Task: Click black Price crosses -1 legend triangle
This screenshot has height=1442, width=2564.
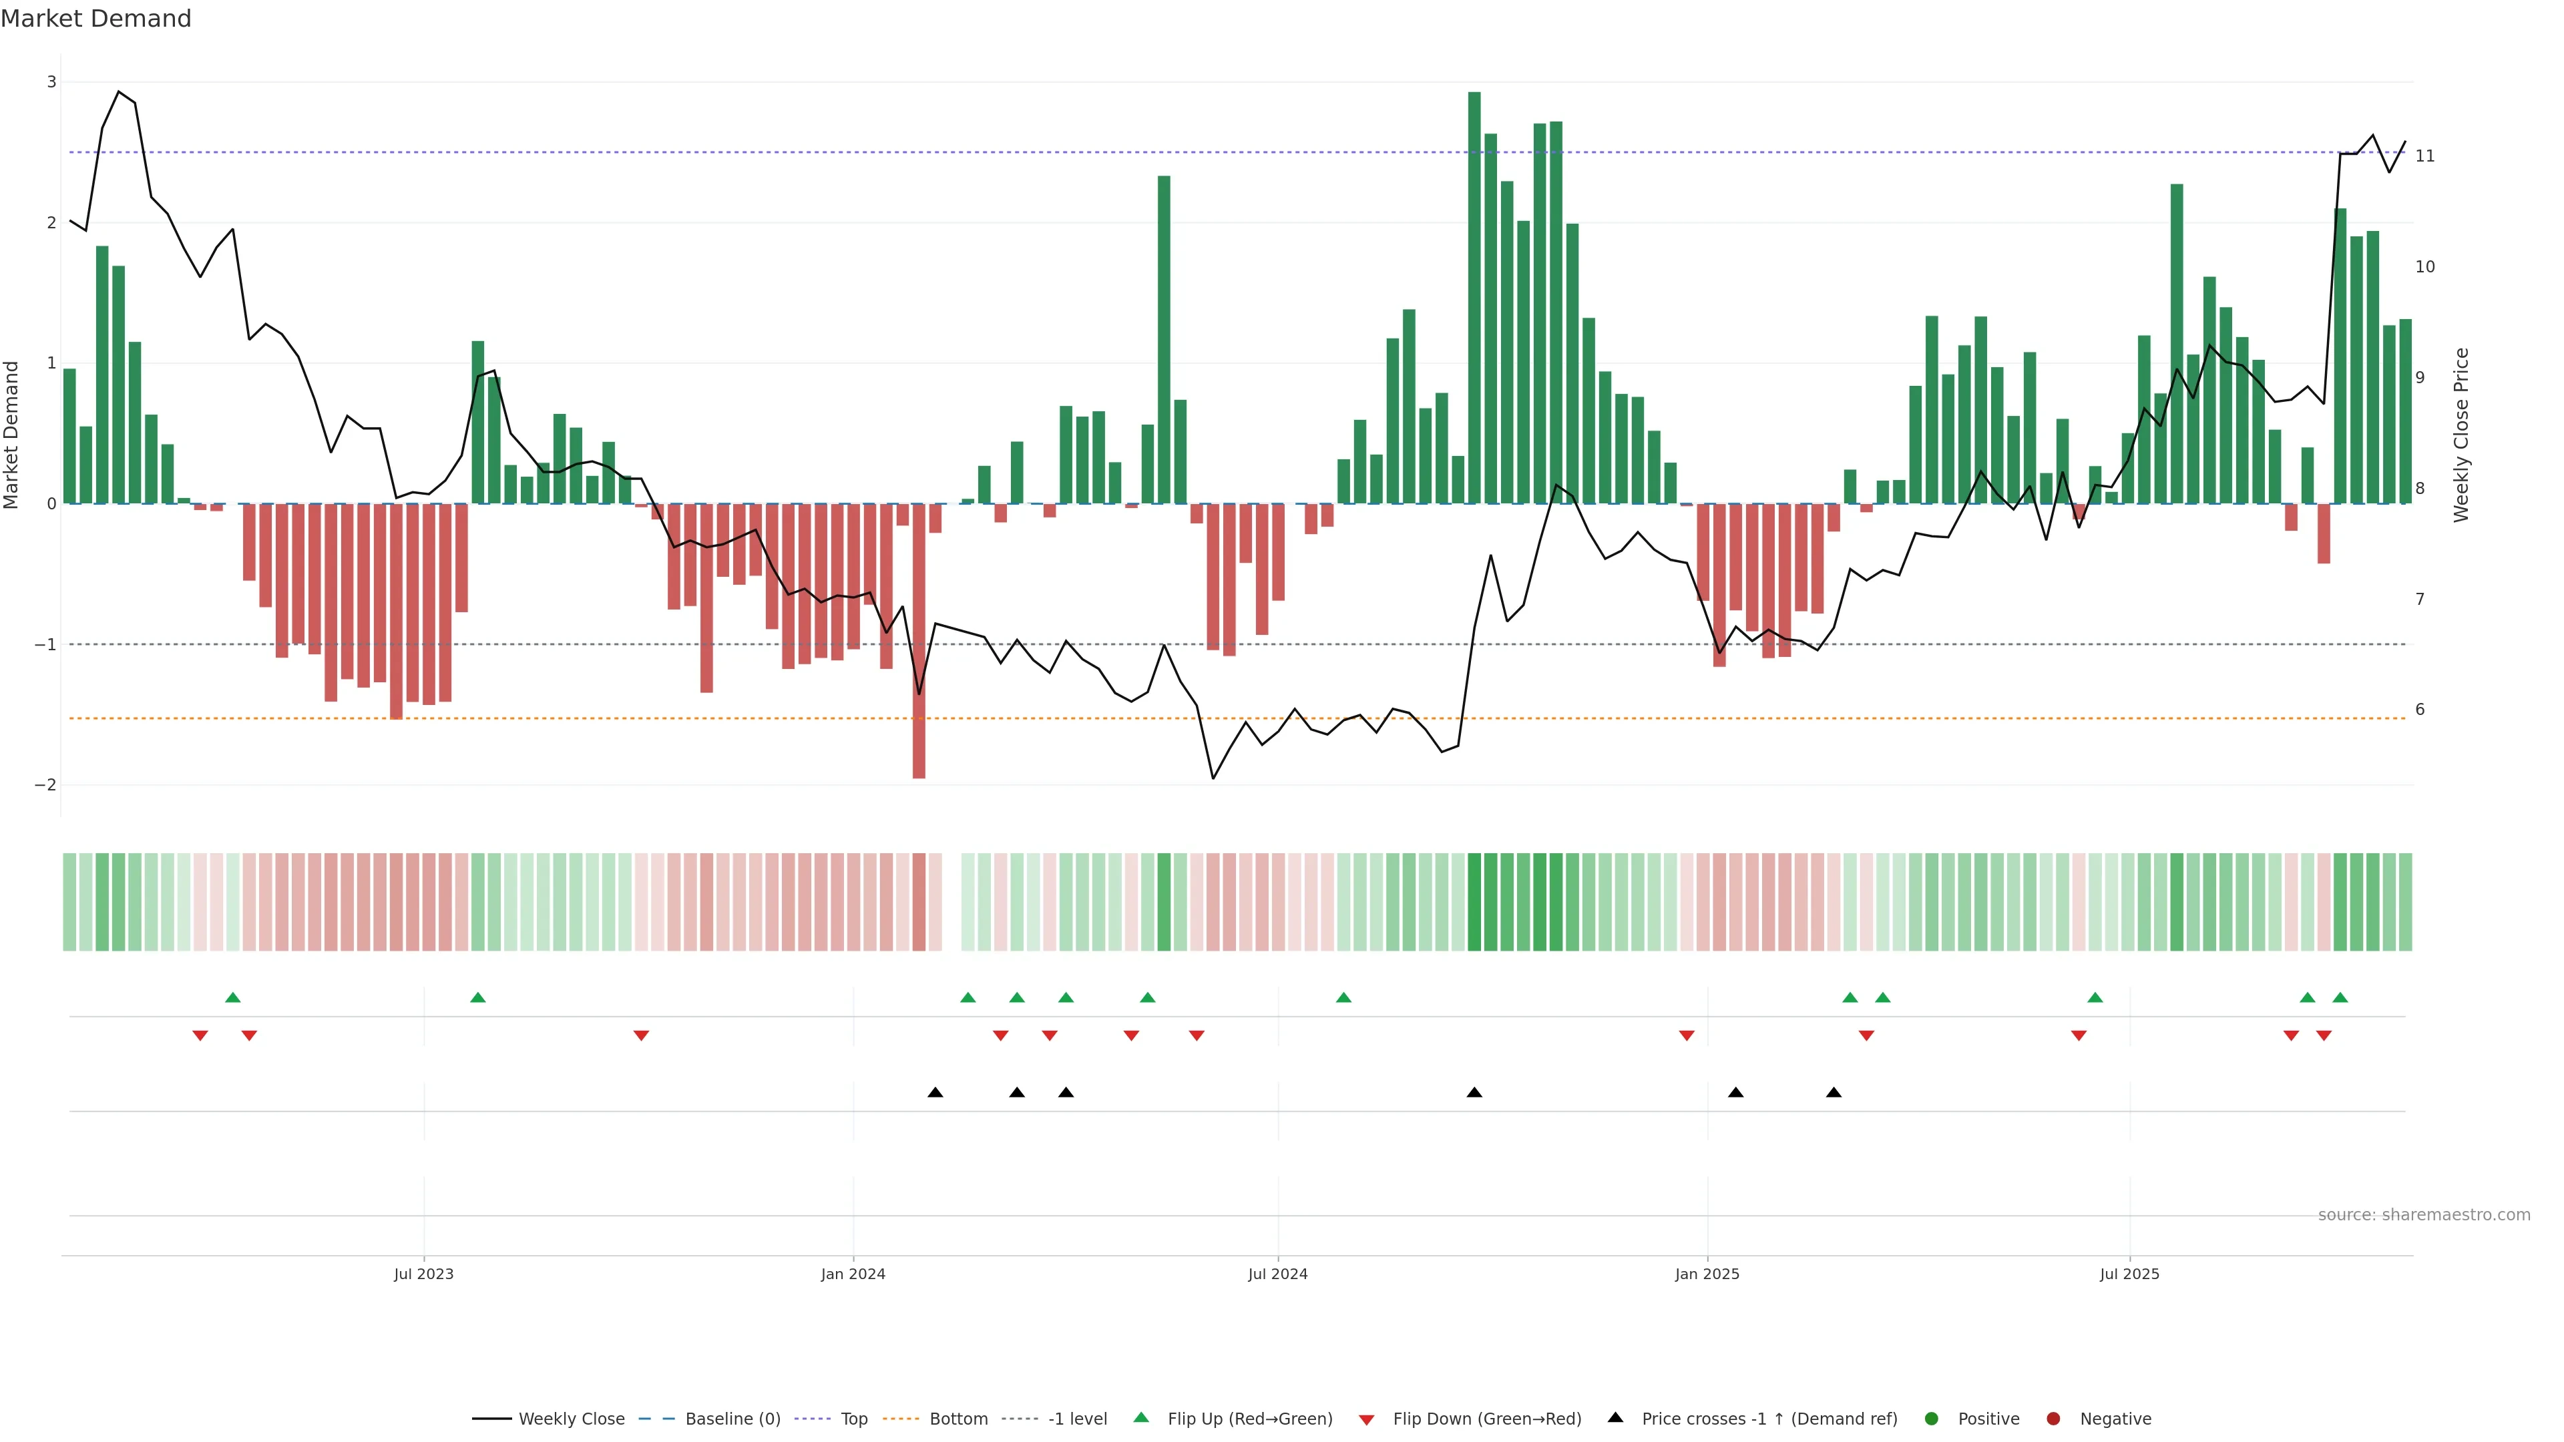Action: tap(1615, 1418)
